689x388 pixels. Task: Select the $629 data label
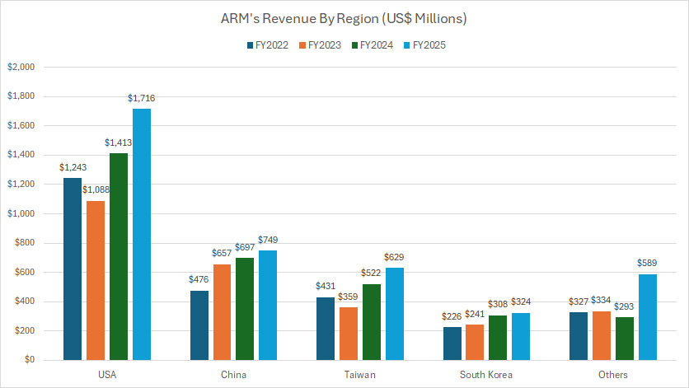click(x=394, y=257)
